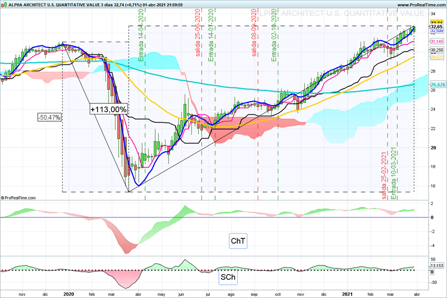
Task: Select the teal 26,626 price tag
Action: tap(438, 85)
